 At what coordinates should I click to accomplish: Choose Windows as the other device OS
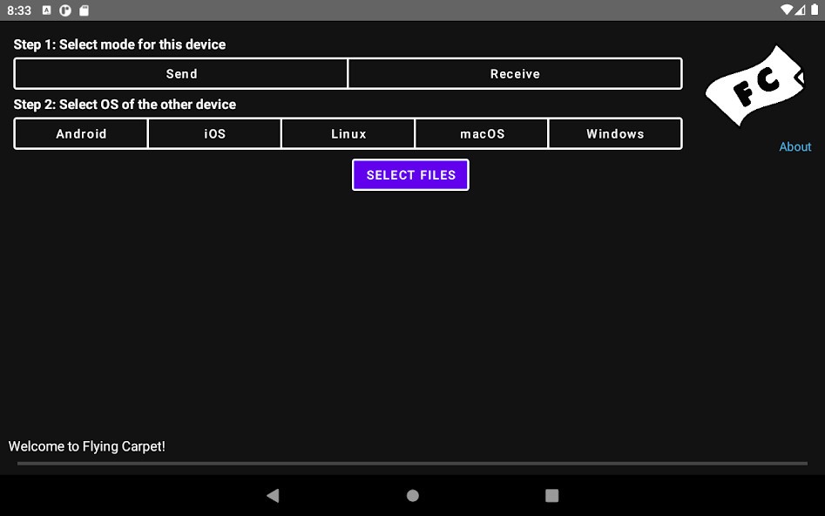point(615,133)
